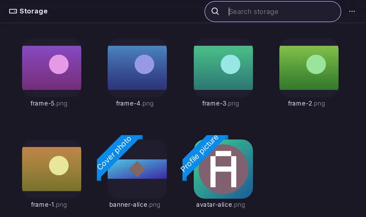Screen dimensions: 366x217
Task: Click the banner-alice.png file name
Action: 135,205
